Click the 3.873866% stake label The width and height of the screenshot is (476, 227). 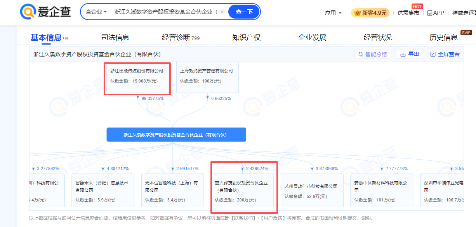point(327,169)
